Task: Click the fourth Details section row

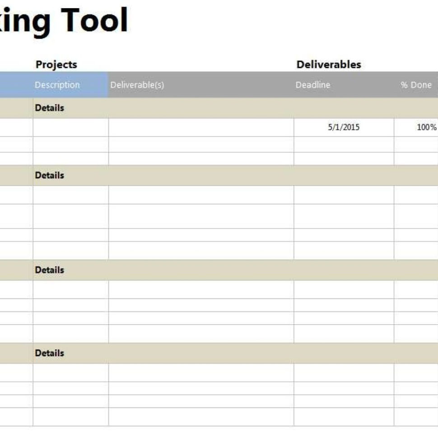Action: (x=49, y=353)
